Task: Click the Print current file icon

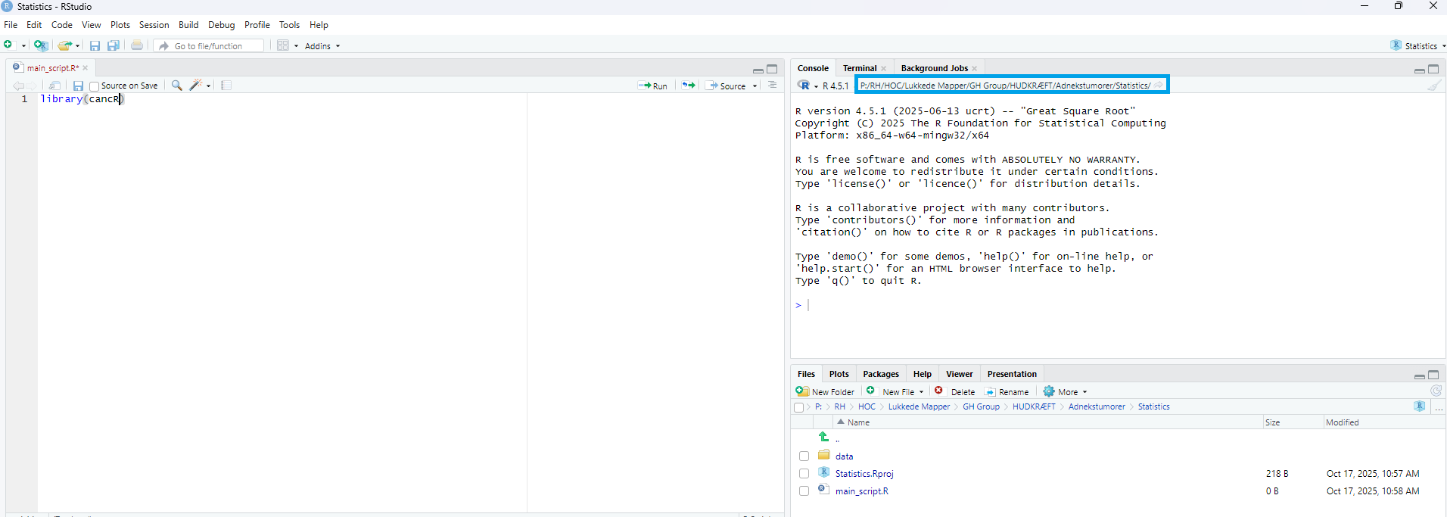Action: (x=137, y=45)
